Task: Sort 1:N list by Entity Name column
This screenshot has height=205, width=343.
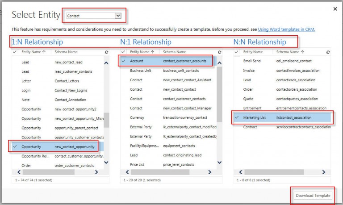Action: coord(33,52)
